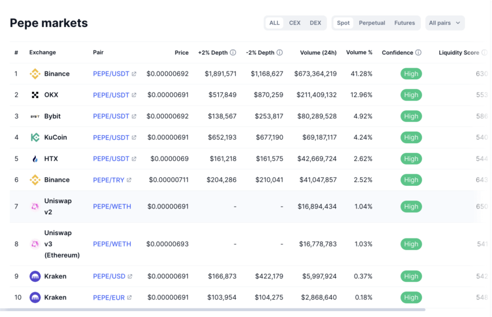Viewport: 492px width, 317px height.
Task: Click the OKX exchange logo
Action: click(x=35, y=95)
